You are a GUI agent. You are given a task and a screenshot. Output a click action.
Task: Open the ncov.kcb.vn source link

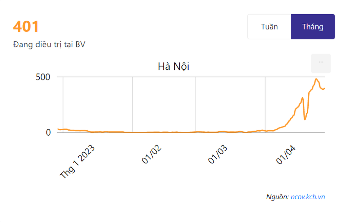click(x=308, y=197)
